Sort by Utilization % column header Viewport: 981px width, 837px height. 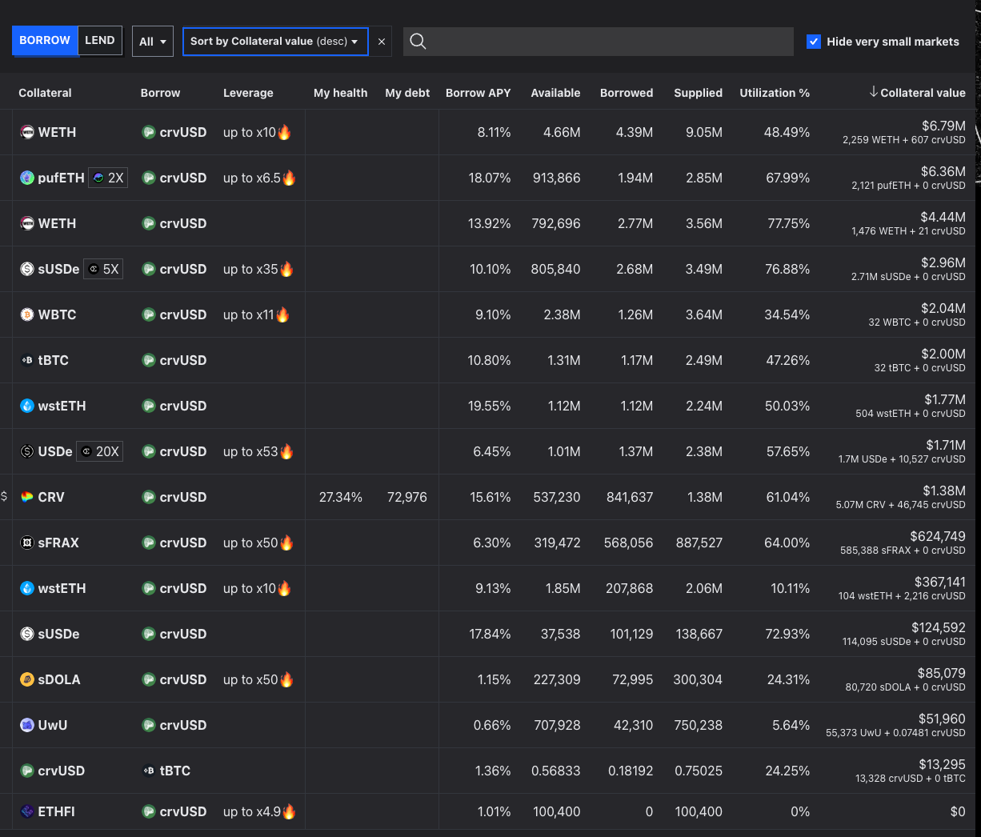(775, 93)
